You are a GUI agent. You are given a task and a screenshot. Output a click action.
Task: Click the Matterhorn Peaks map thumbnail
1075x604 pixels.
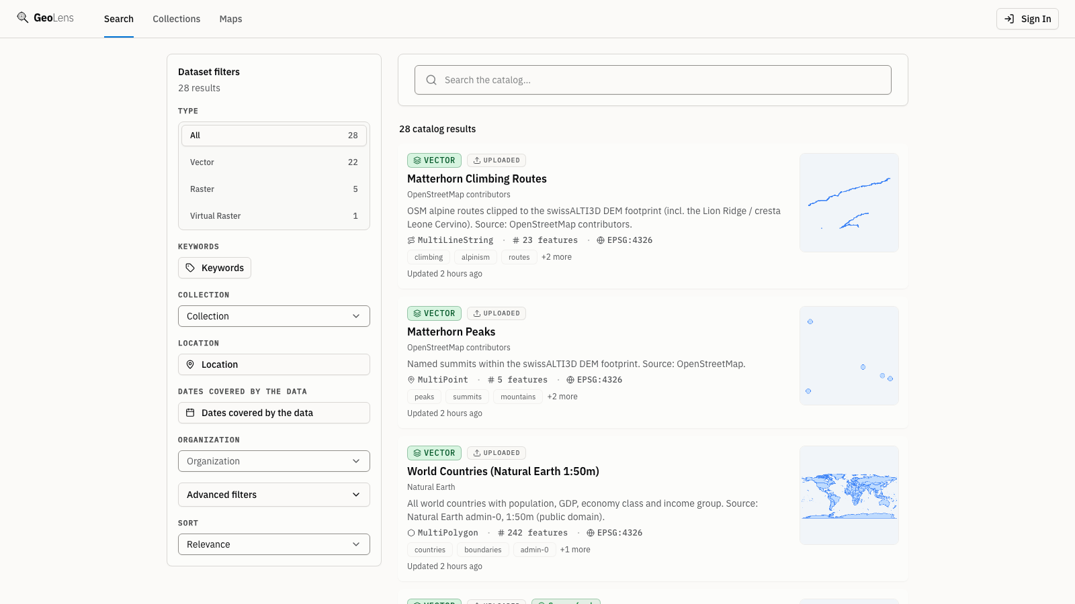(849, 356)
